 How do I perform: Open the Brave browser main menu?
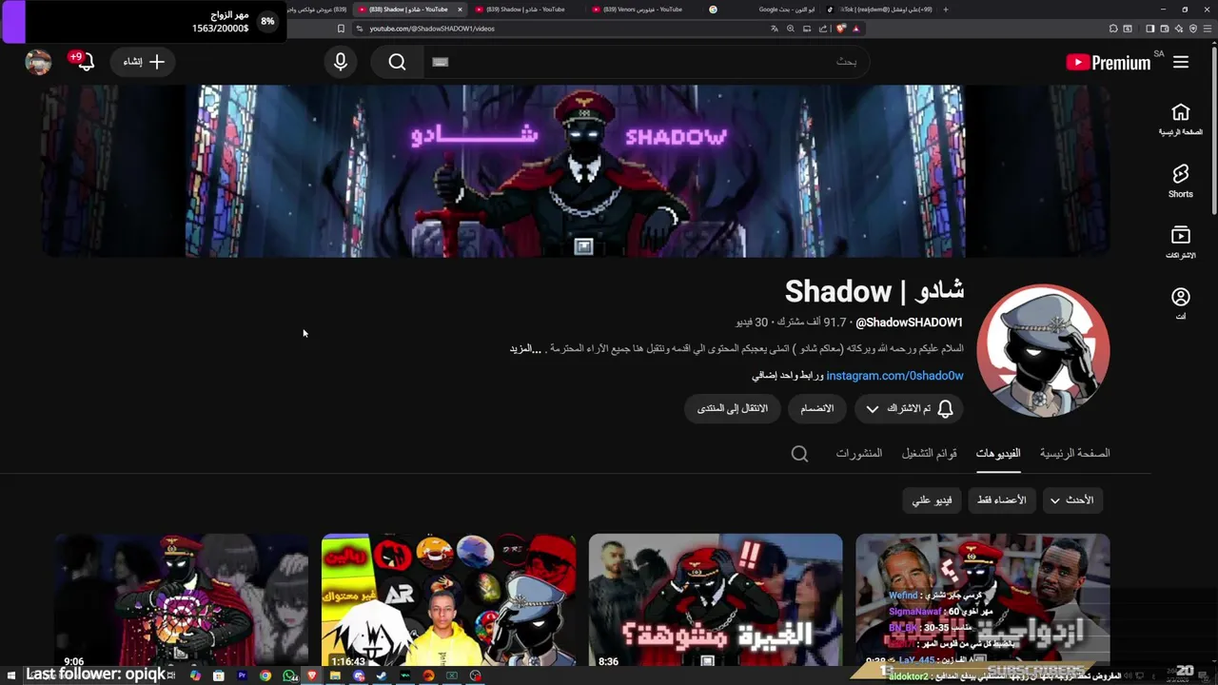coord(1207,29)
